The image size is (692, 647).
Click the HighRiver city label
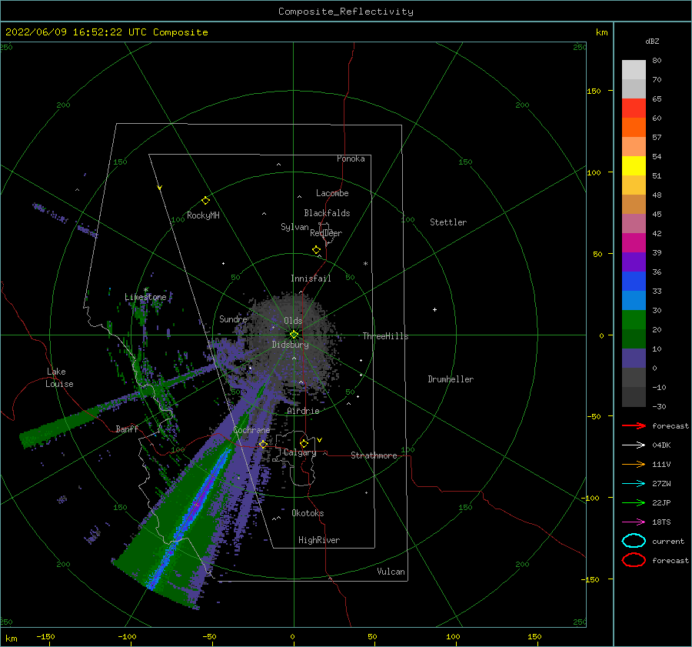pos(319,540)
